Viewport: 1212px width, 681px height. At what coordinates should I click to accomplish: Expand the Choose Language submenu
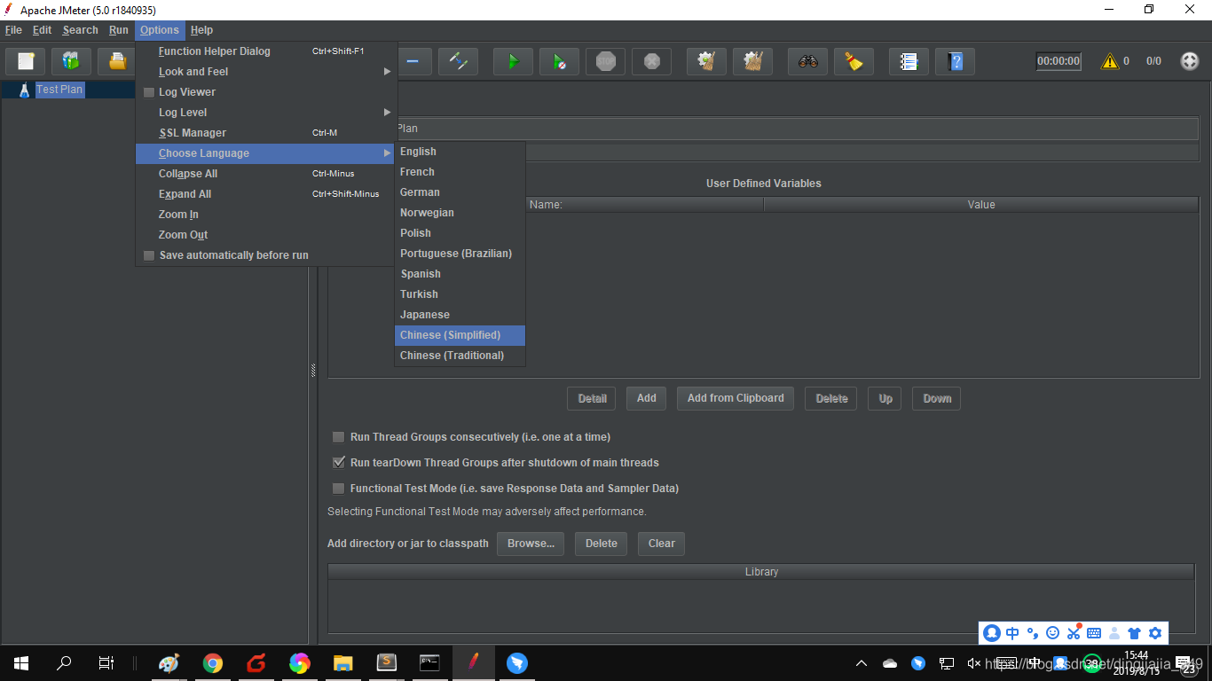pos(264,153)
